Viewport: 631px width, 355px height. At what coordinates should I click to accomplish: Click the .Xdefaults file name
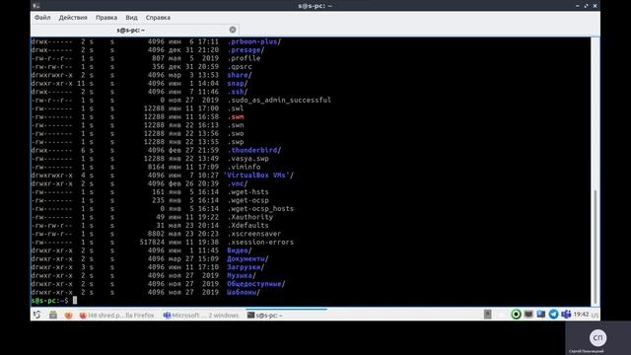click(247, 226)
